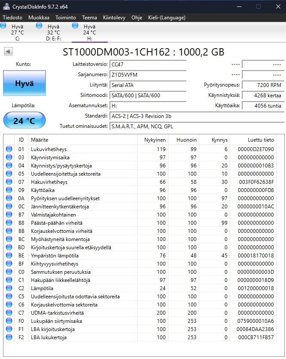The image size is (286, 359).
Task: Click status orb for Jännitteenkytkentäkertoja row
Action: click(9, 206)
